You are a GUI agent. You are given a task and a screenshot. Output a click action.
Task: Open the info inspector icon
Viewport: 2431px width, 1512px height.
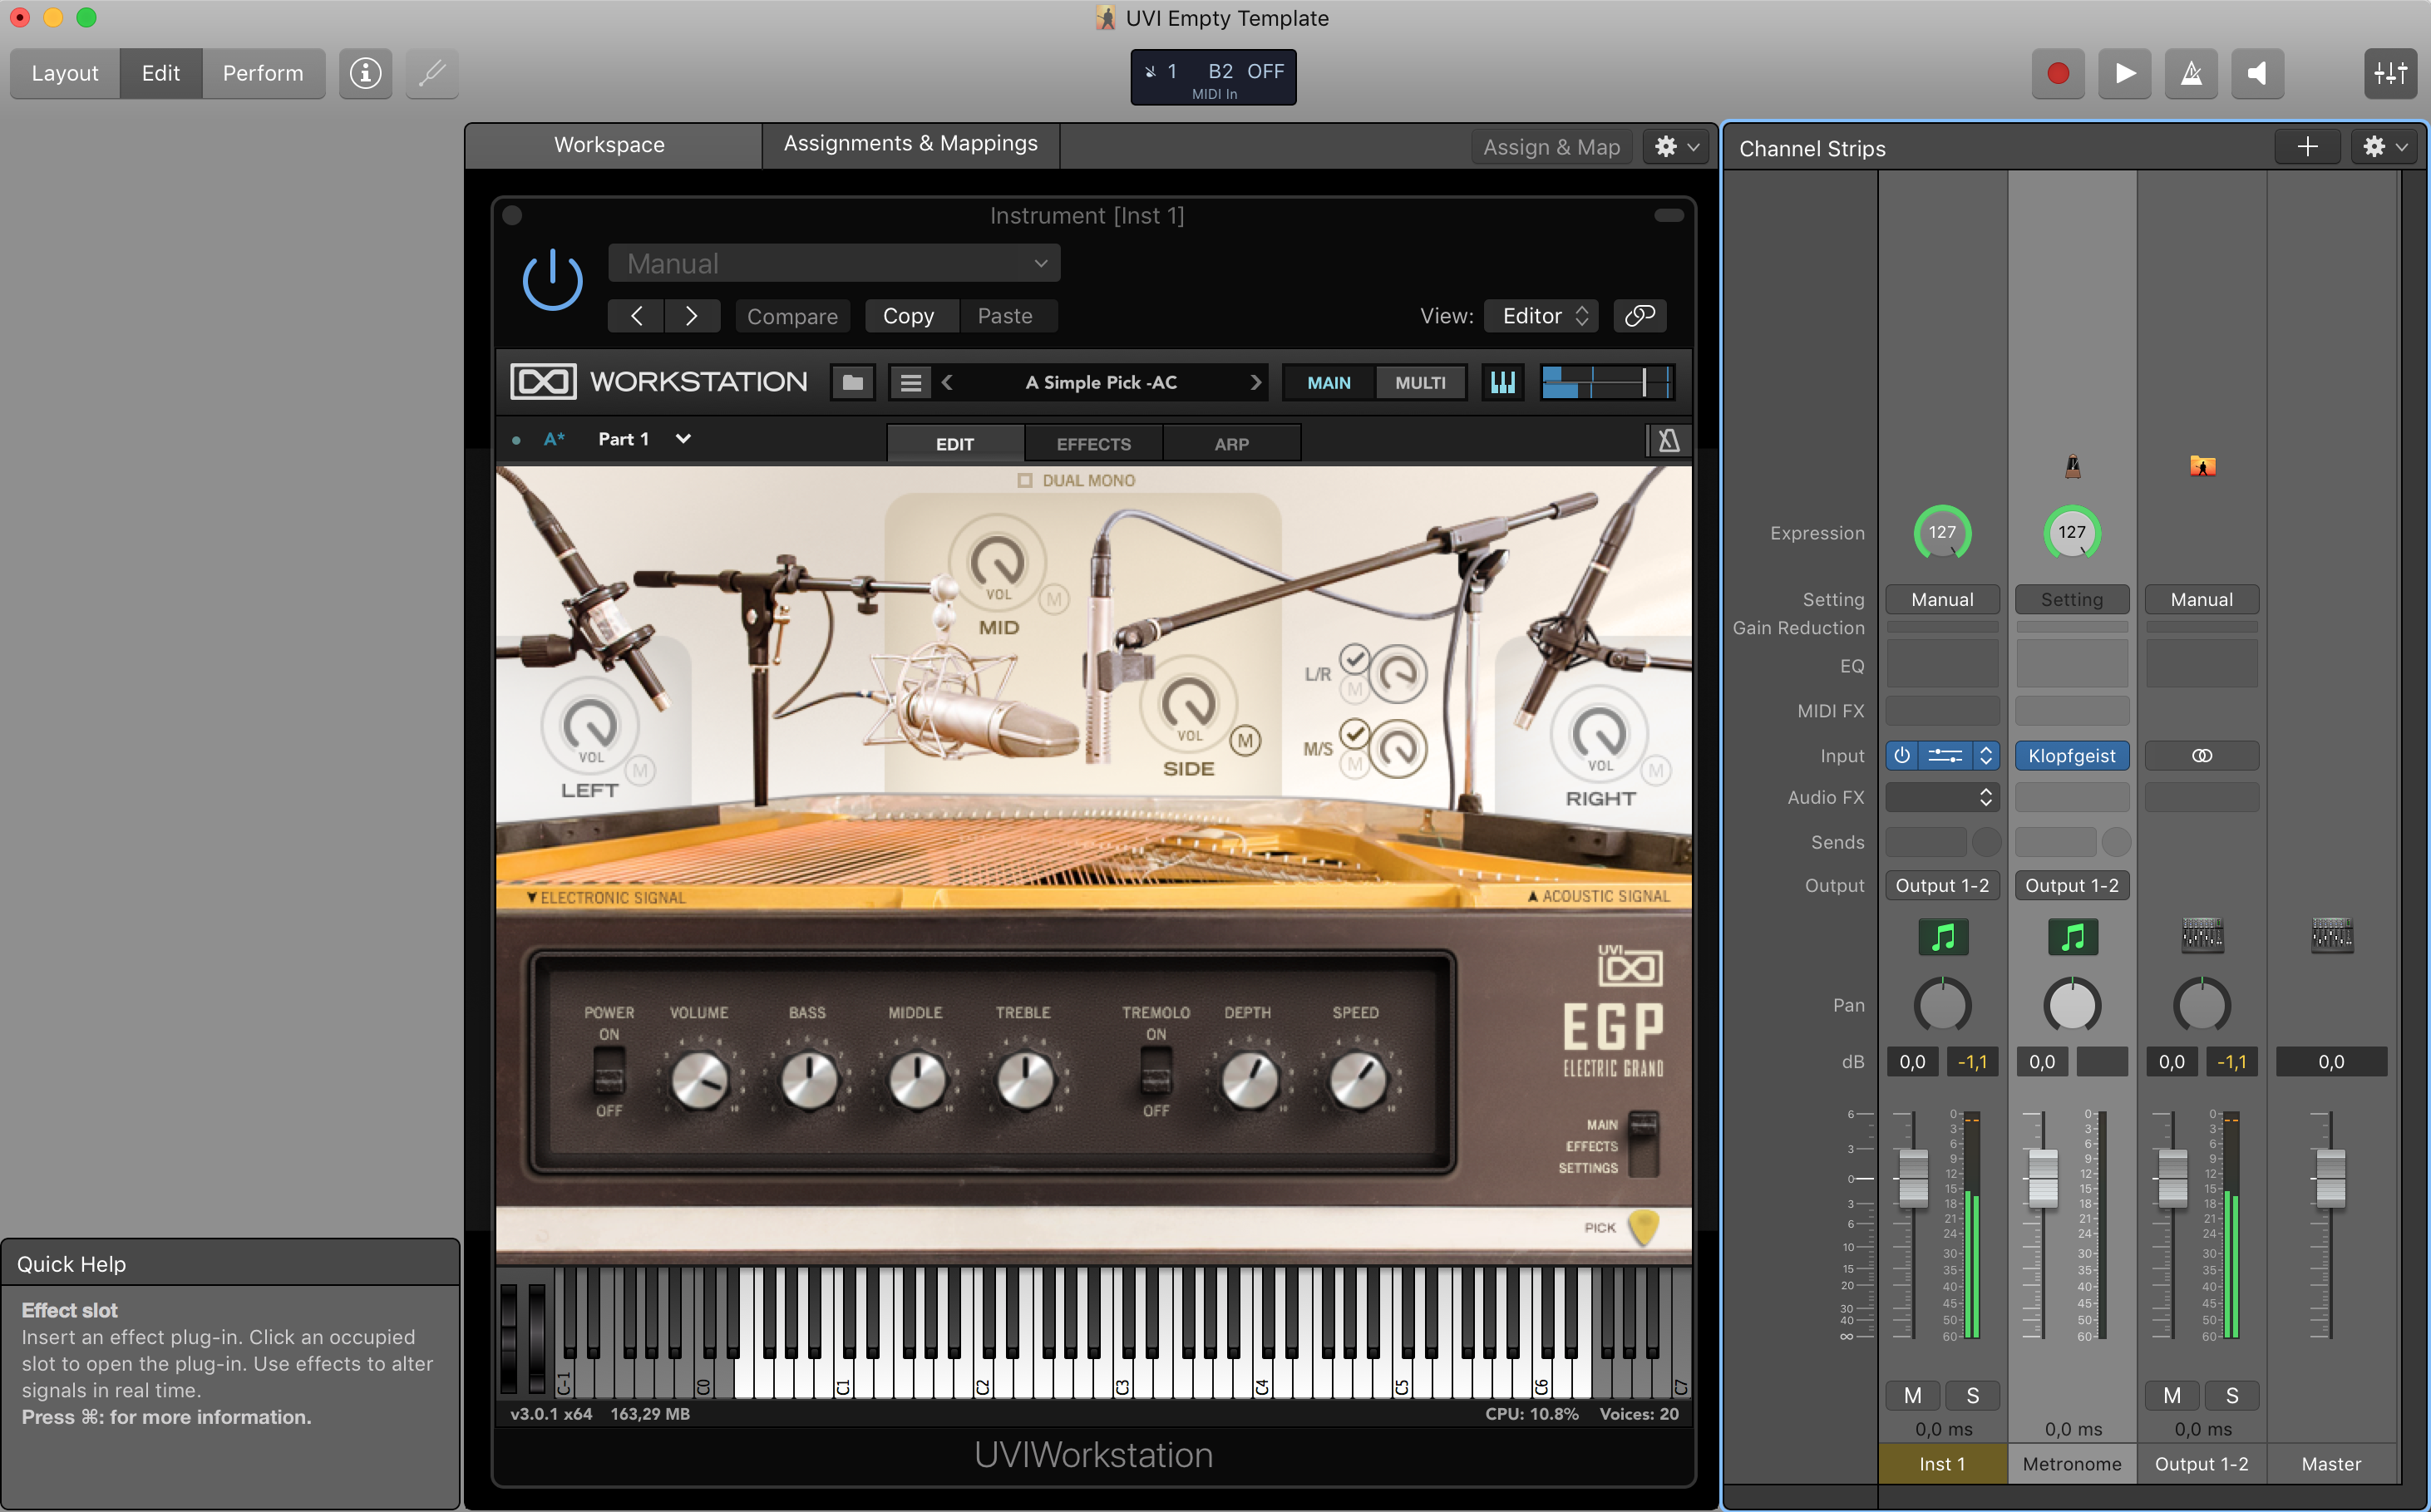point(365,73)
